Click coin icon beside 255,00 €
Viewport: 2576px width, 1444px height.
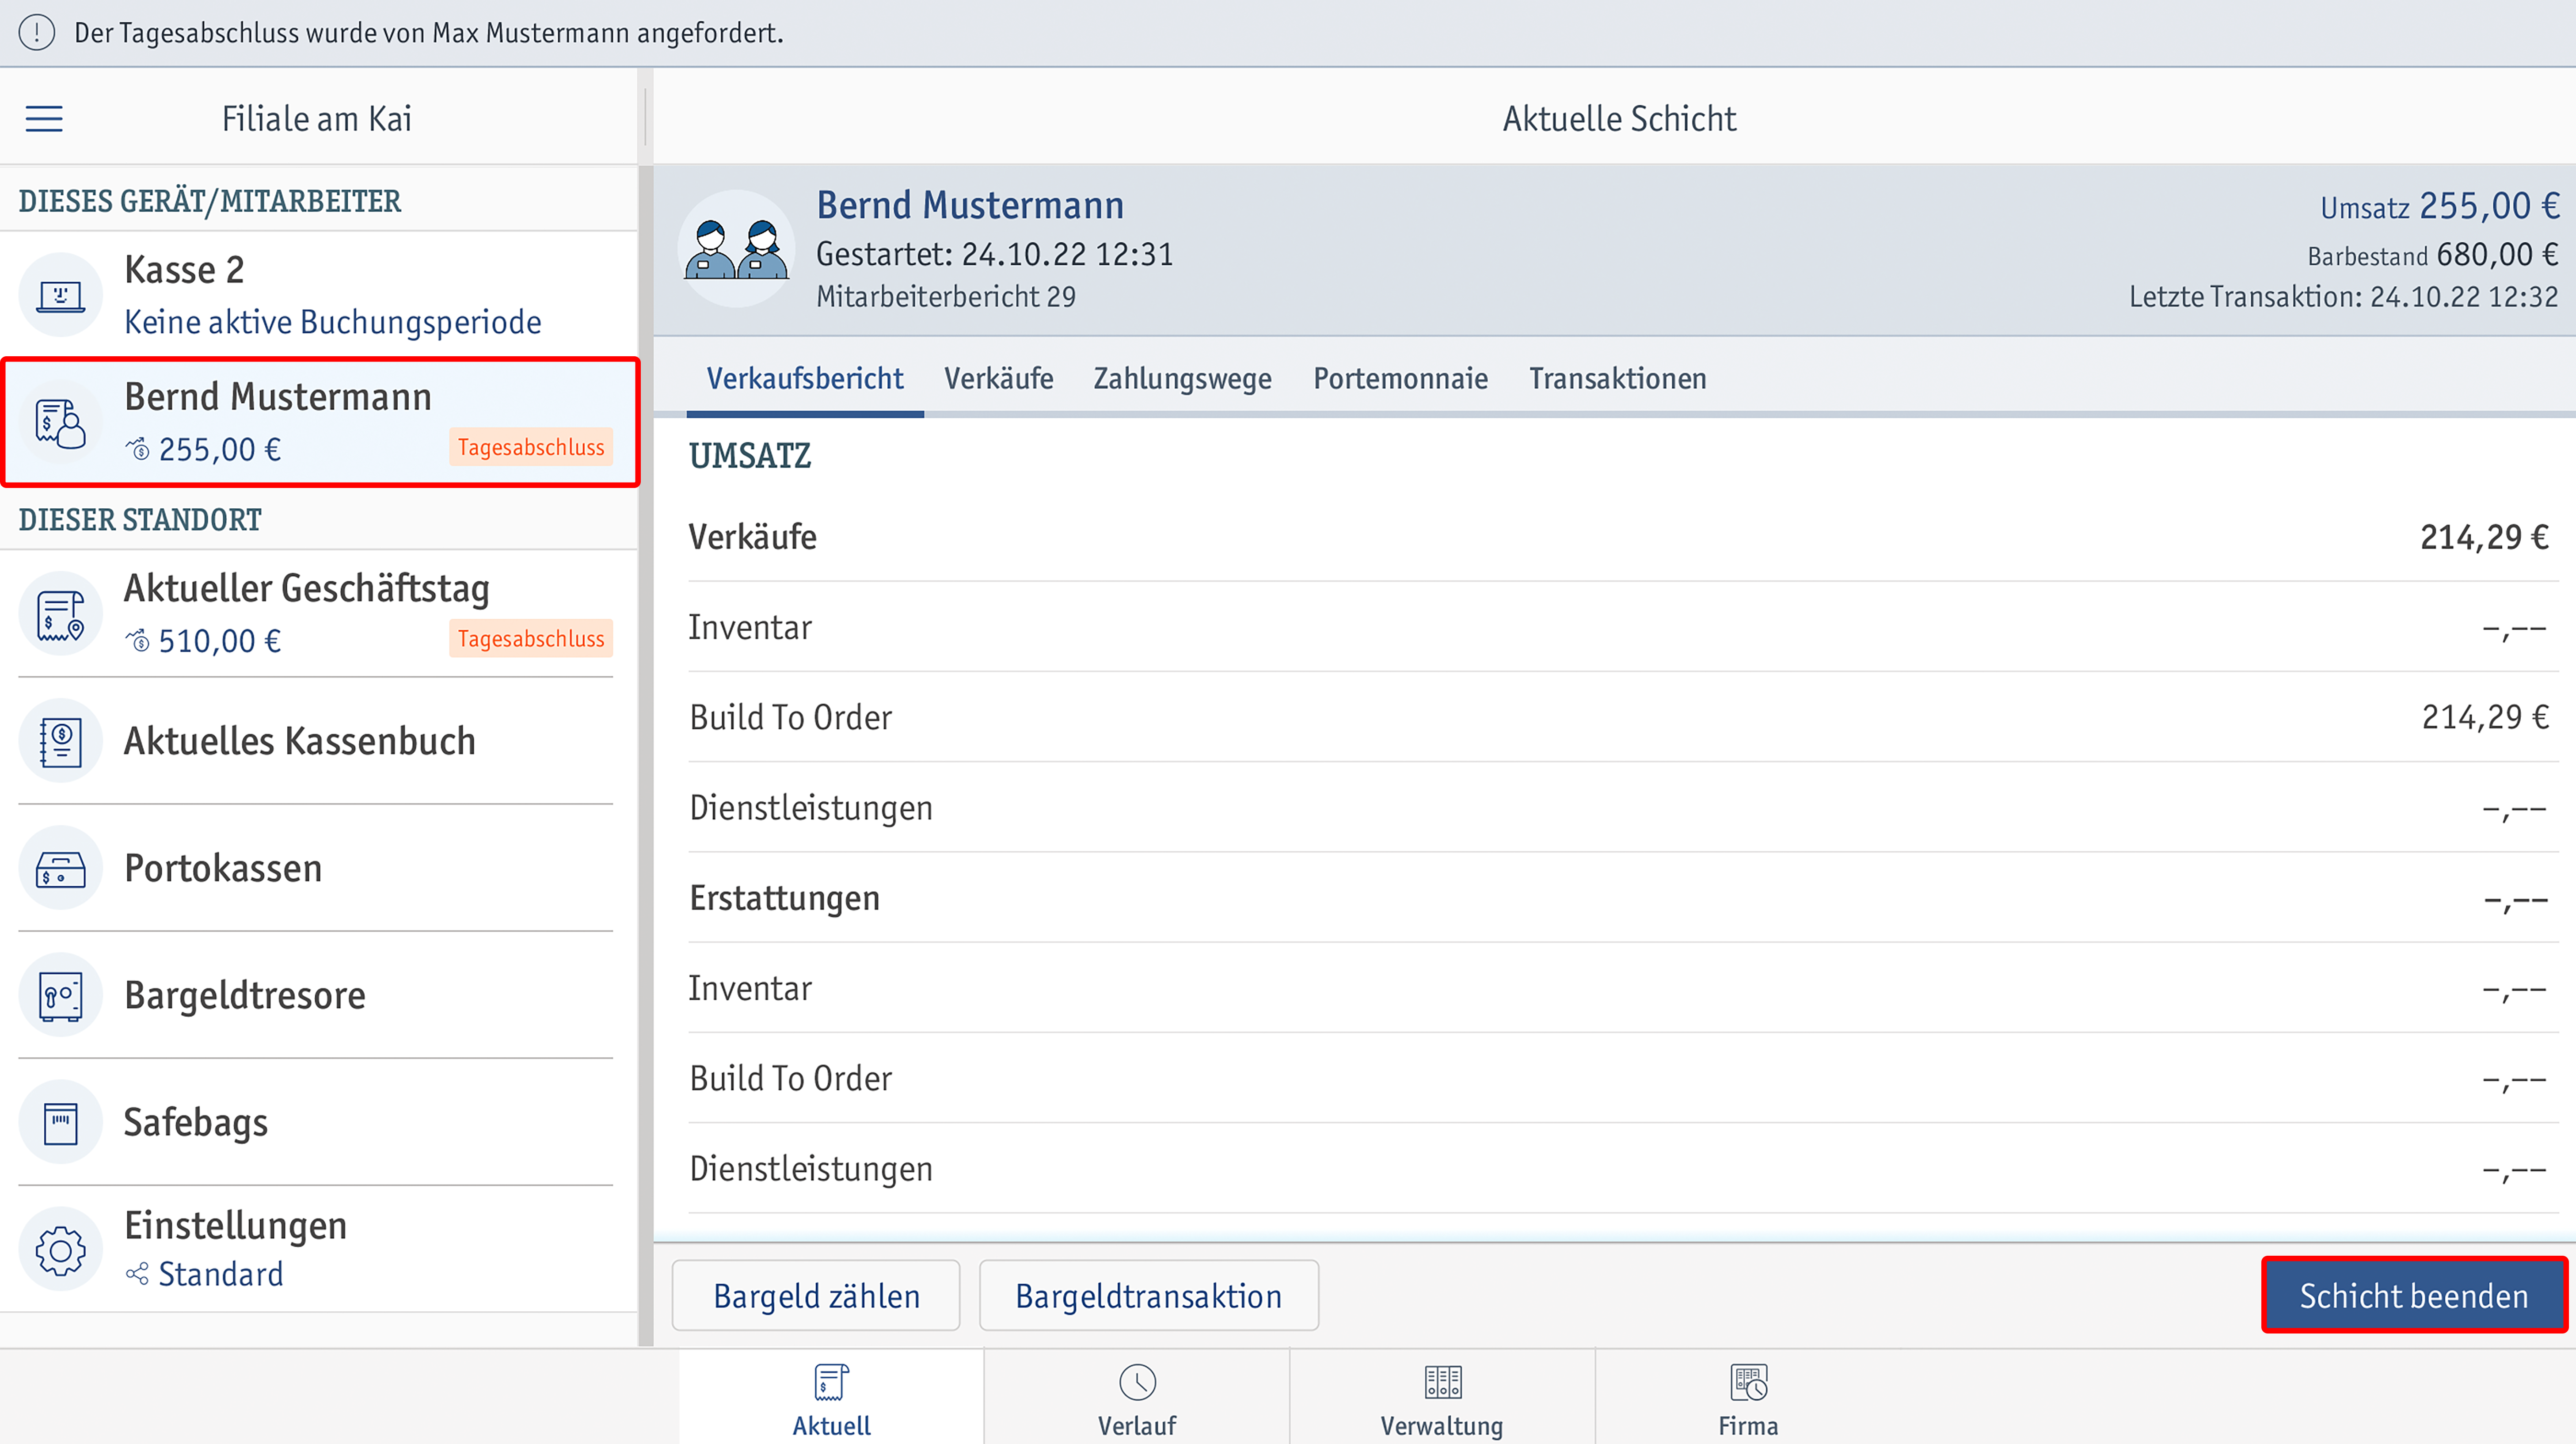click(x=138, y=449)
